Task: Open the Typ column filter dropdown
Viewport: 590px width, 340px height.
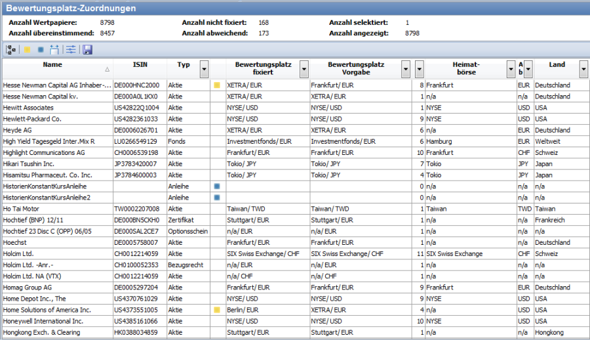Action: point(204,69)
